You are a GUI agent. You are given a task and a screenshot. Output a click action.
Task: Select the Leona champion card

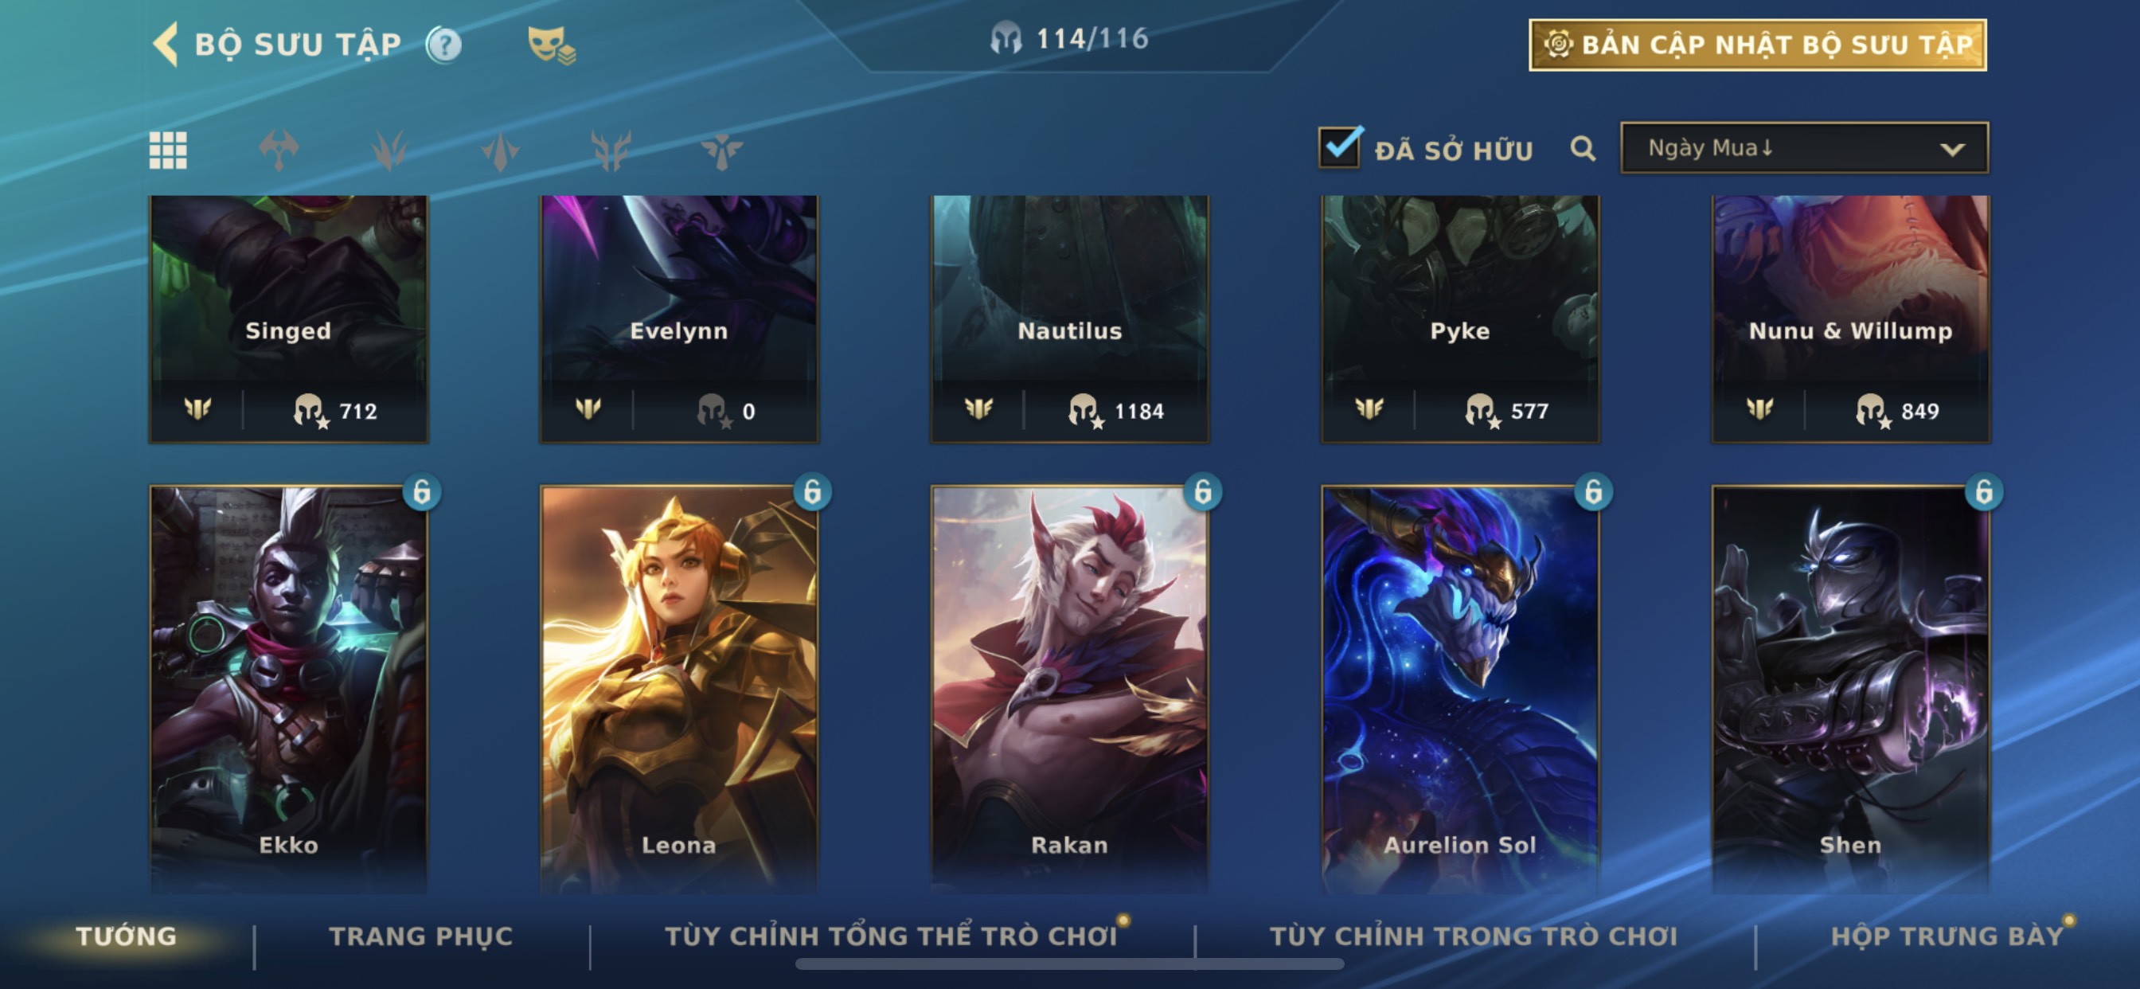[x=679, y=689]
